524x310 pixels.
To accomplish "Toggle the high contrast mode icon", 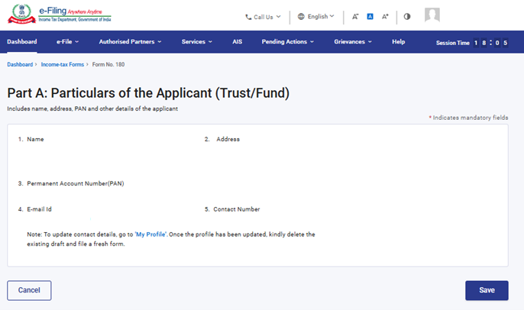I will [406, 16].
